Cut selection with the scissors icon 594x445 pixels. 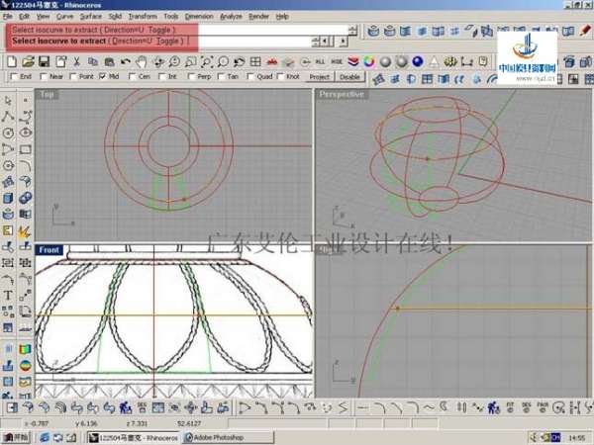tap(76, 61)
